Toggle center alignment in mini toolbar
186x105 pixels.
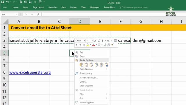pyautogui.click(x=84, y=45)
